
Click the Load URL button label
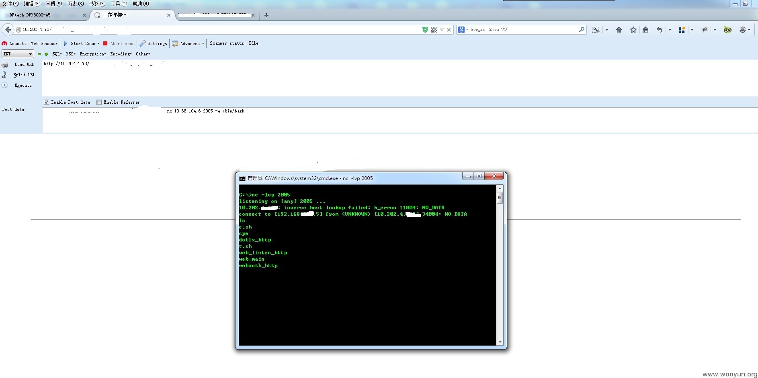[25, 64]
